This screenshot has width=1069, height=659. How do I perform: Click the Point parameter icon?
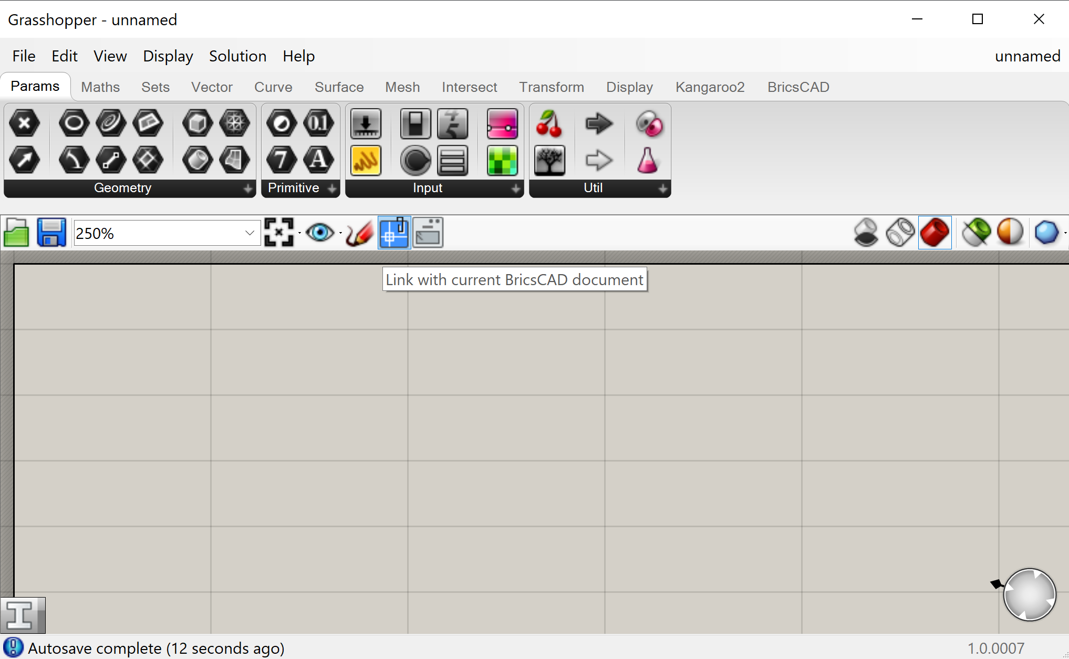(24, 123)
